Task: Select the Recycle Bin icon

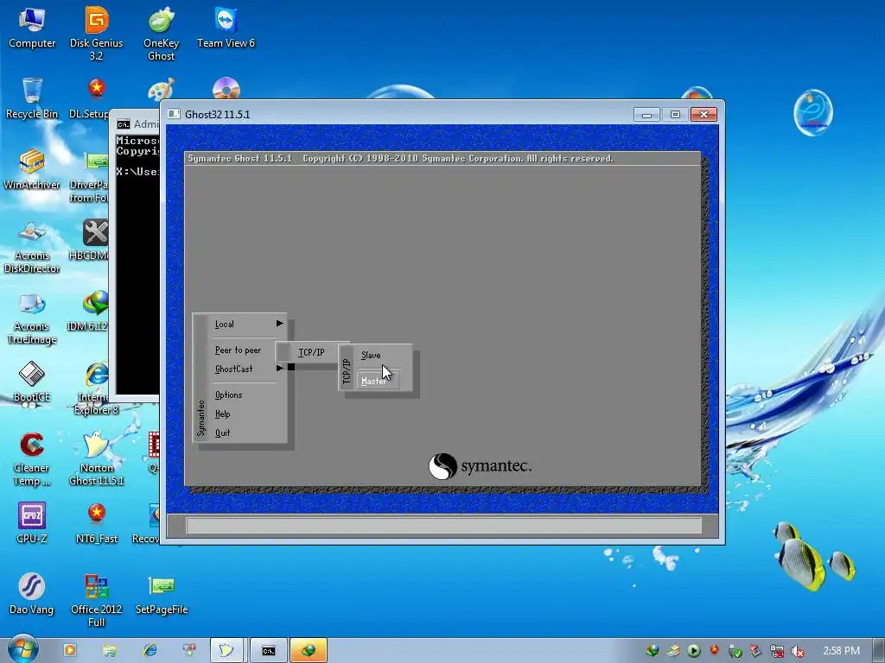Action: point(32,98)
